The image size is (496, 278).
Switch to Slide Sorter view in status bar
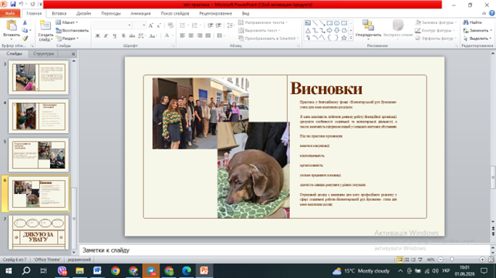point(407,260)
